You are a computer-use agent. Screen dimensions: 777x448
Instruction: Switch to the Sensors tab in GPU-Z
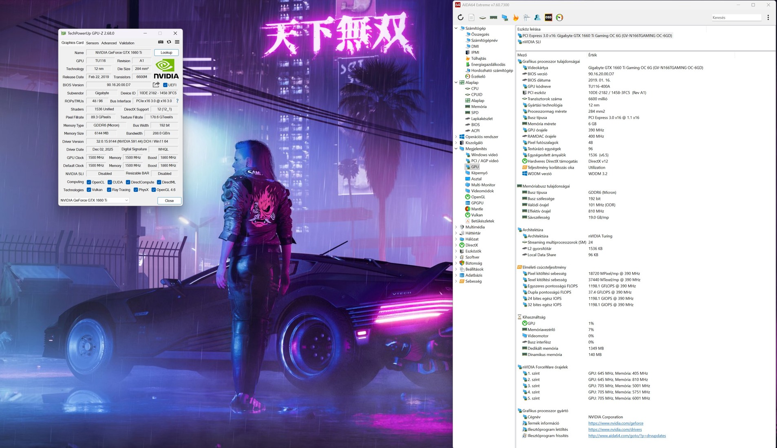[x=92, y=43]
